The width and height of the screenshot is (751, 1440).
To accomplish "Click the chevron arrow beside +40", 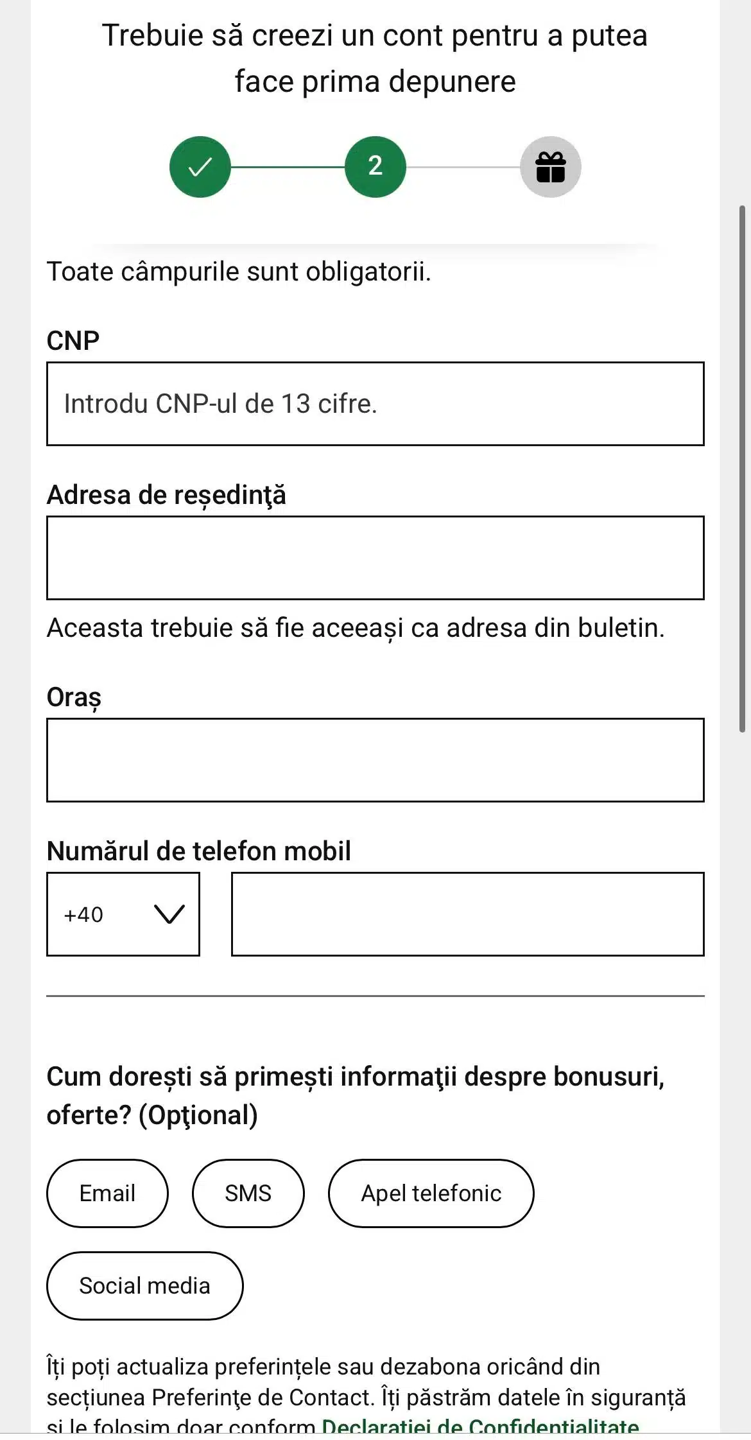I will pos(169,914).
